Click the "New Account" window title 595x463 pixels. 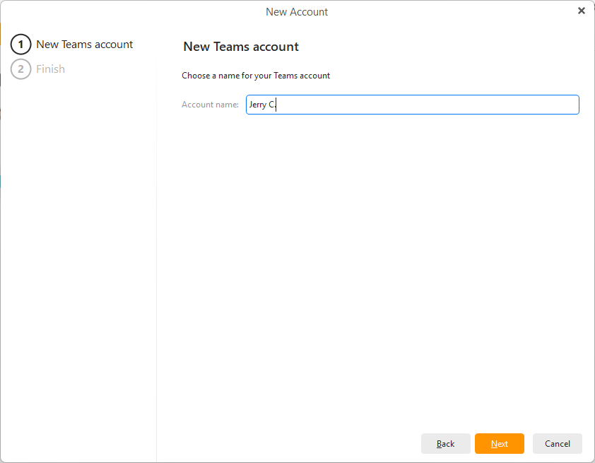point(297,12)
